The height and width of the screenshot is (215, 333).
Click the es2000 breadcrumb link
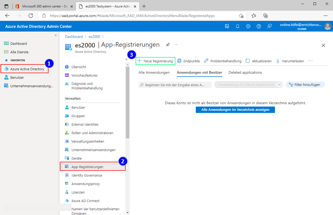tap(95, 37)
